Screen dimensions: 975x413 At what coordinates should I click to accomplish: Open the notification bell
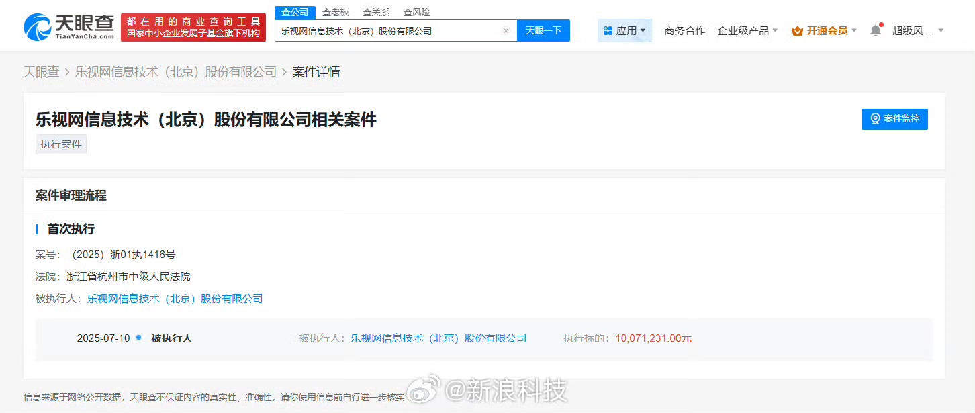(x=876, y=30)
